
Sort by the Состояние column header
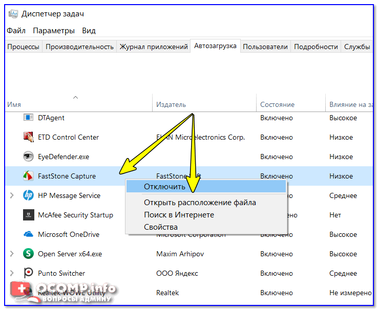[x=291, y=103]
